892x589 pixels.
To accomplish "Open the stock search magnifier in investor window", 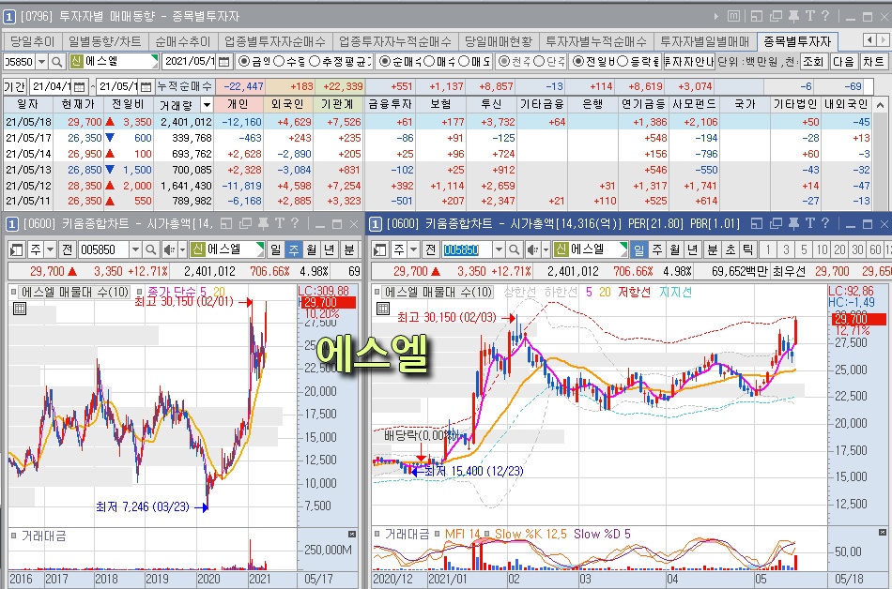I will [x=56, y=61].
